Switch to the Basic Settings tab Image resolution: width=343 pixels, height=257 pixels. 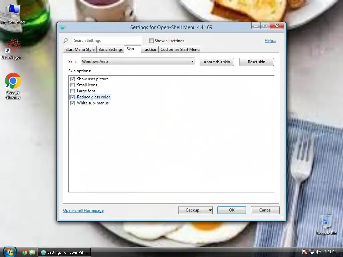[111, 50]
